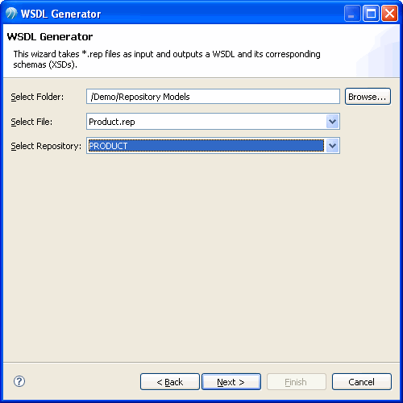Close the WSDL Generator dialog
Screen dimensions: 403x403
click(x=389, y=14)
